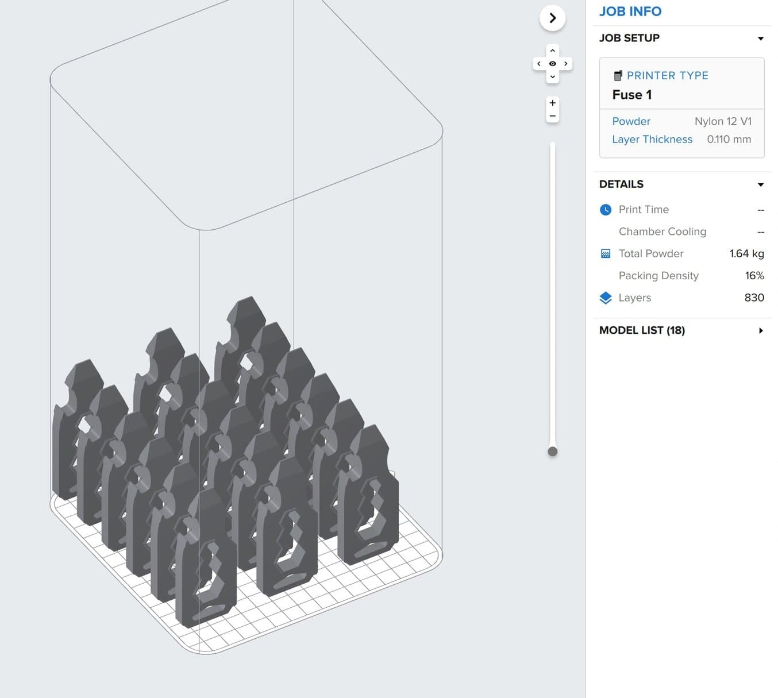778x698 pixels.
Task: Reset view using the eye icon
Action: [x=552, y=64]
